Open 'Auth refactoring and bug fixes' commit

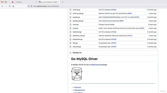tap(109, 21)
